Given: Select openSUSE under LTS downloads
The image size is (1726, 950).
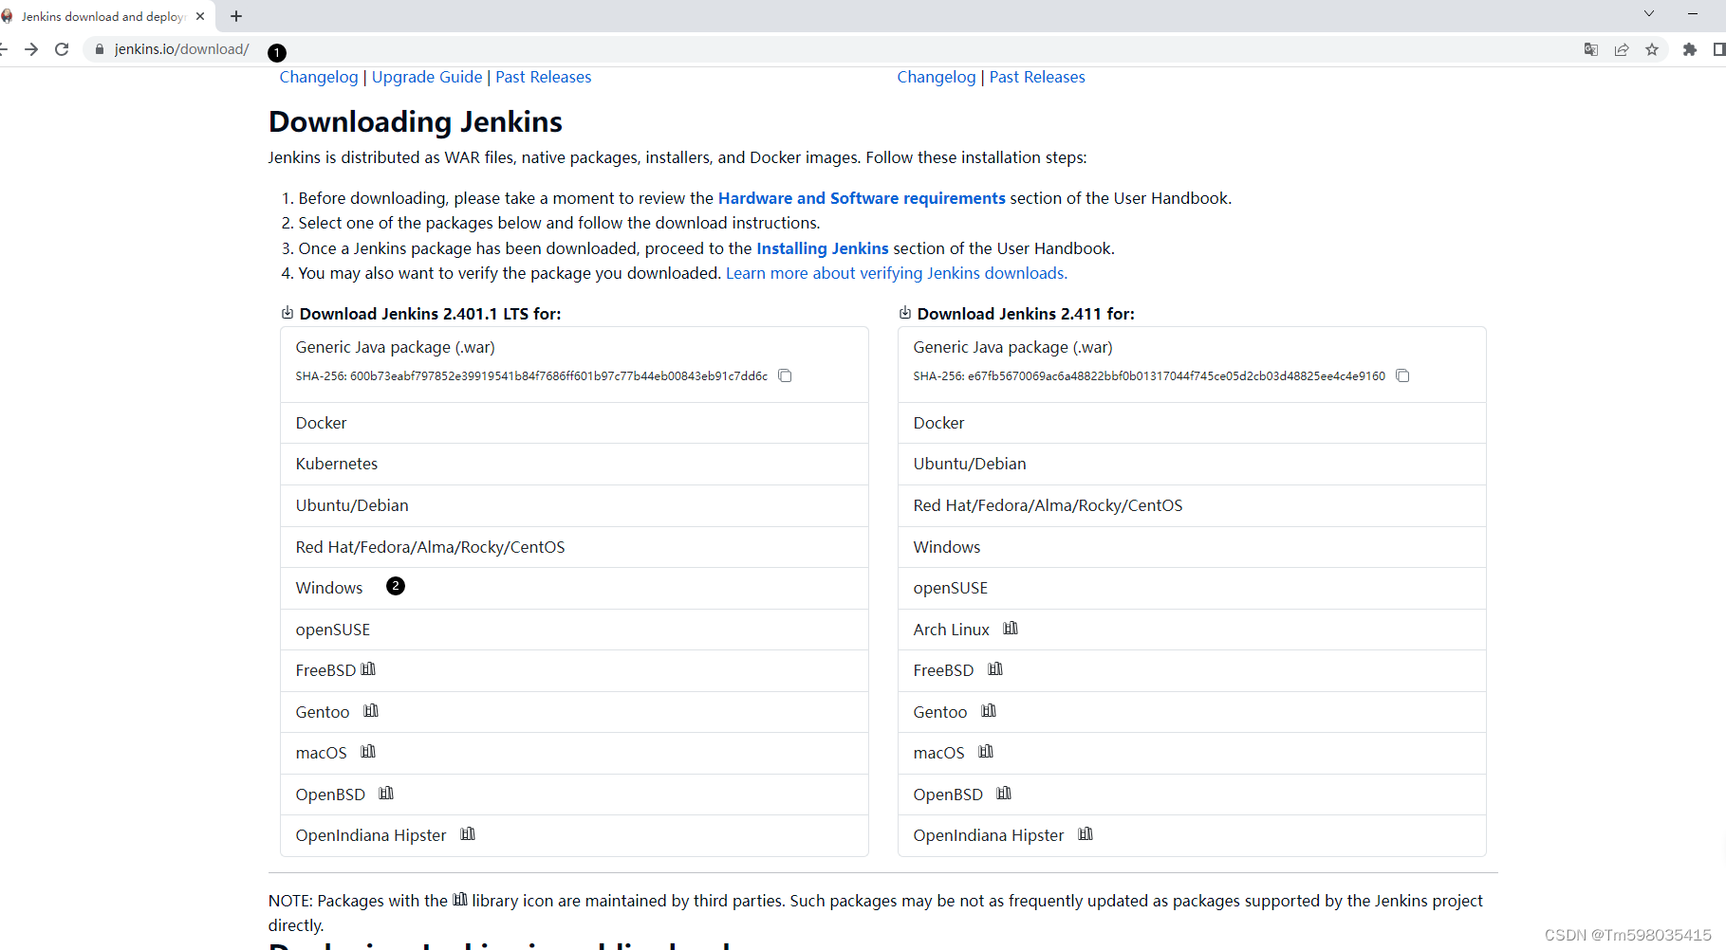Looking at the screenshot, I should [574, 630].
